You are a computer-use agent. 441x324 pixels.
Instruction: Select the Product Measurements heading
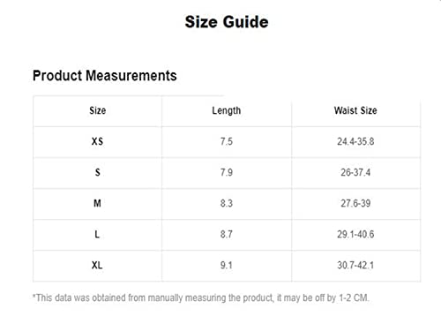click(105, 76)
